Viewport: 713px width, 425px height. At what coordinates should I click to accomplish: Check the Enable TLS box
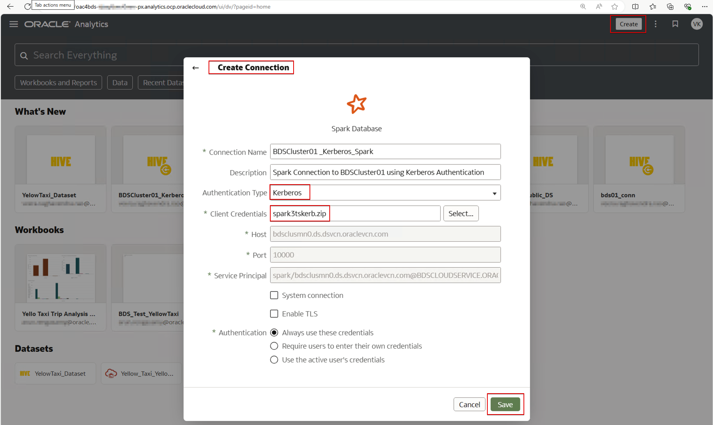[x=274, y=314]
